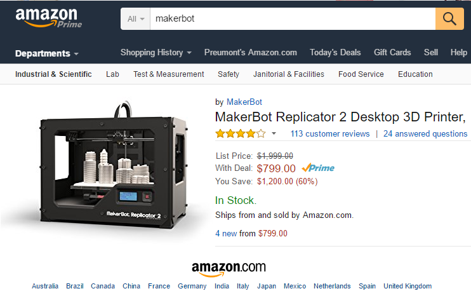The height and width of the screenshot is (298, 471).
Task: Visit the United Kingdom site link
Action: click(x=408, y=286)
